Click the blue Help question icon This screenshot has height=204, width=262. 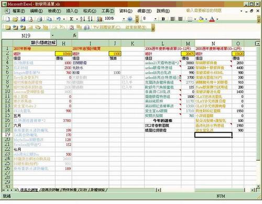point(130,19)
